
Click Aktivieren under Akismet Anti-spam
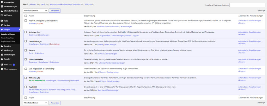click(x=32, y=24)
